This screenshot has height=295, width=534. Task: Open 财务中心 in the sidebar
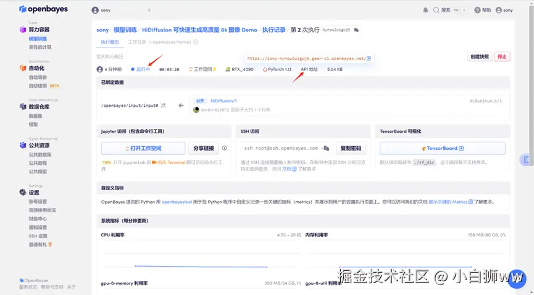pos(38,218)
